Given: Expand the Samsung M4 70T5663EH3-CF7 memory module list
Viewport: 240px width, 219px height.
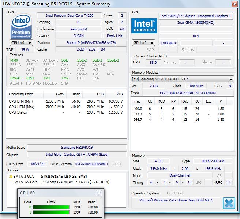Looking at the screenshot, I should coord(182,79).
